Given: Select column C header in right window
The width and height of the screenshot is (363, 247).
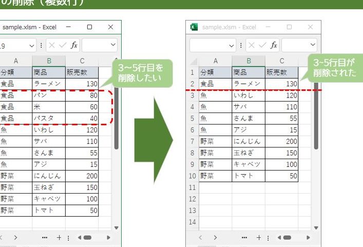Looking at the screenshot, I should coord(282,61).
